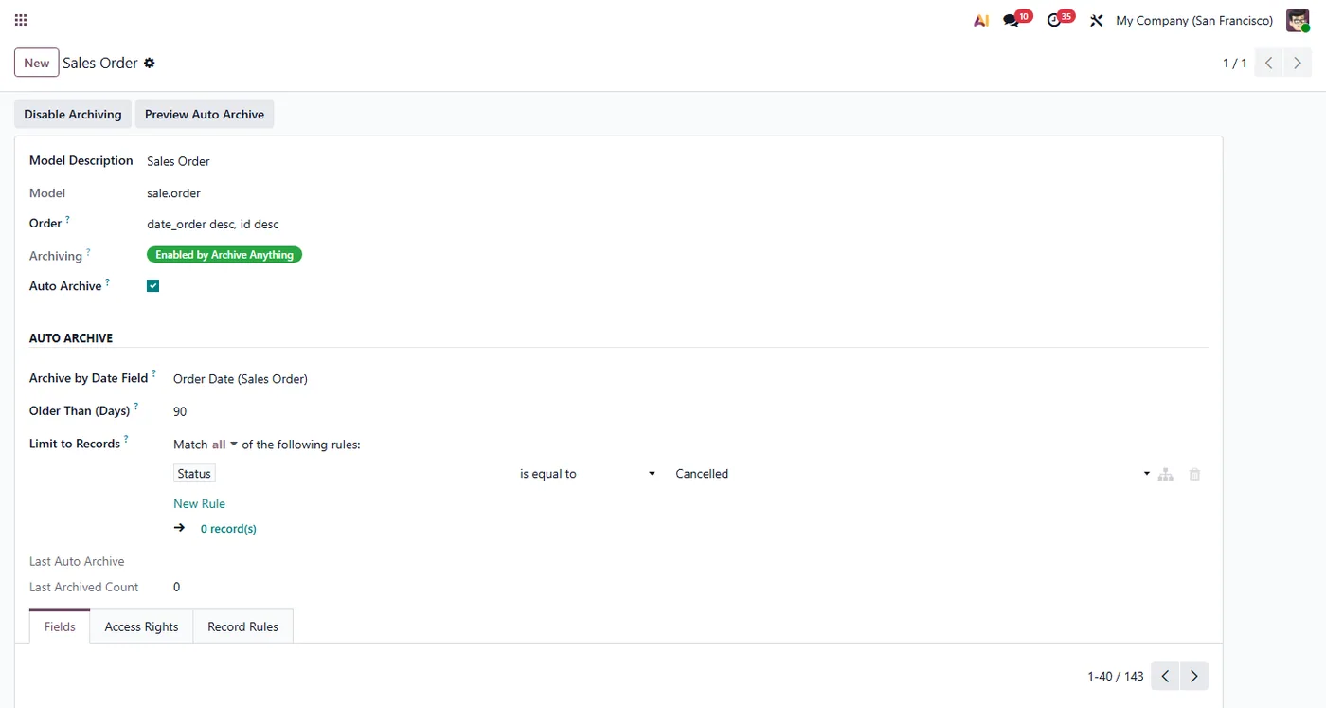Click help mark next to Archive by Date Field
The width and height of the screenshot is (1326, 708).
154,374
